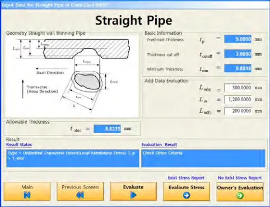Click the 'Add Data Evaluation' group title
Image resolution: width=270 pixels, height=207 pixels.
166,81
